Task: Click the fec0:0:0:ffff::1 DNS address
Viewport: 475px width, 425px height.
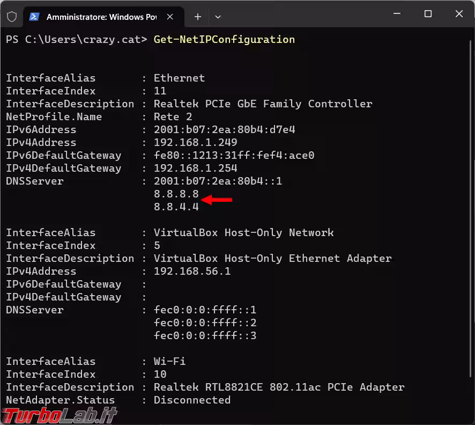Action: (205, 310)
